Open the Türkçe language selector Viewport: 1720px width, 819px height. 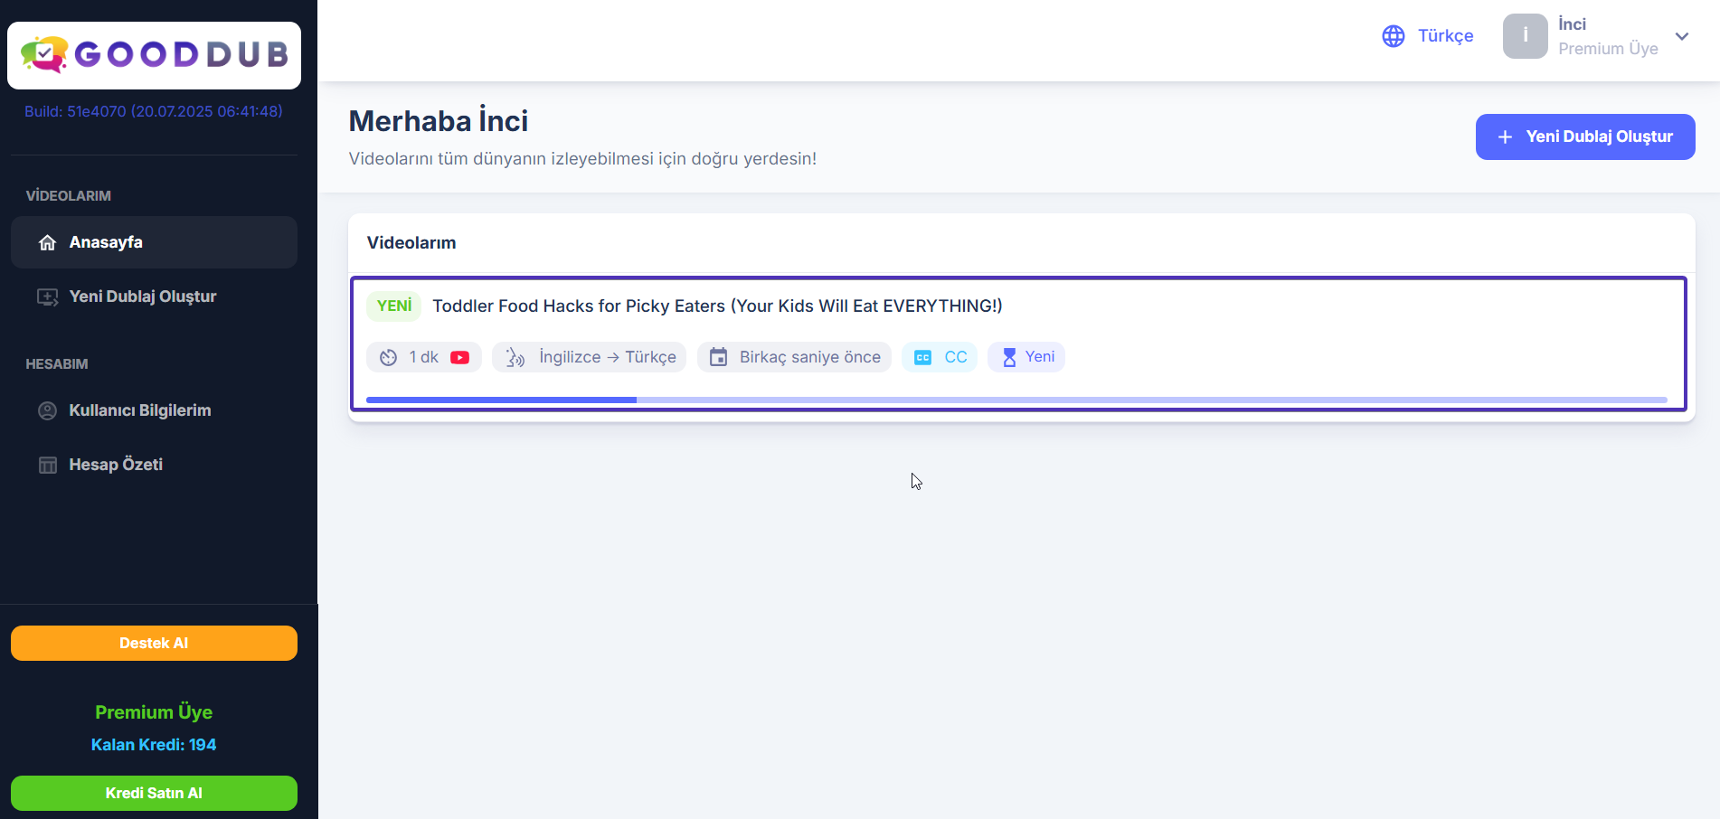[x=1445, y=36]
